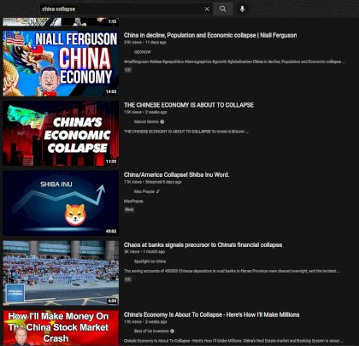Open the Niall Ferguson China Economy thumbnail
This screenshot has height=346, width=359.
tap(61, 63)
